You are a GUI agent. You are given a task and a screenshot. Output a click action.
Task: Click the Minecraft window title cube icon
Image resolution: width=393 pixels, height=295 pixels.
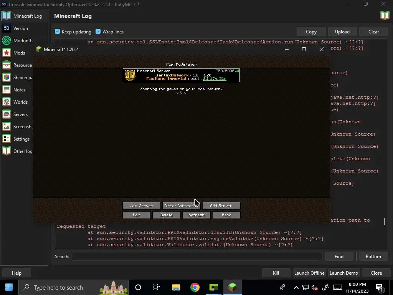click(38, 49)
